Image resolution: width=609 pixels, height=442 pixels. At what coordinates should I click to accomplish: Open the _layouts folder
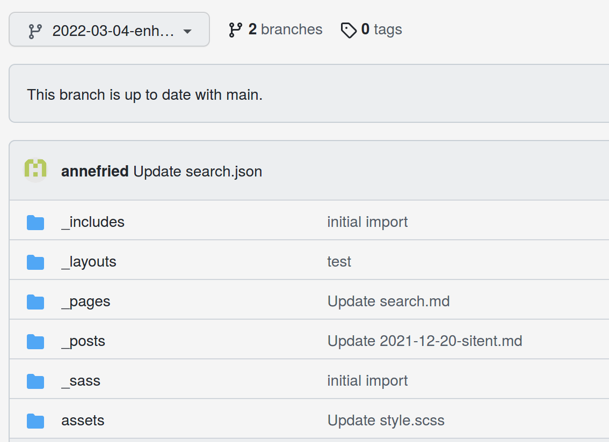coord(89,262)
